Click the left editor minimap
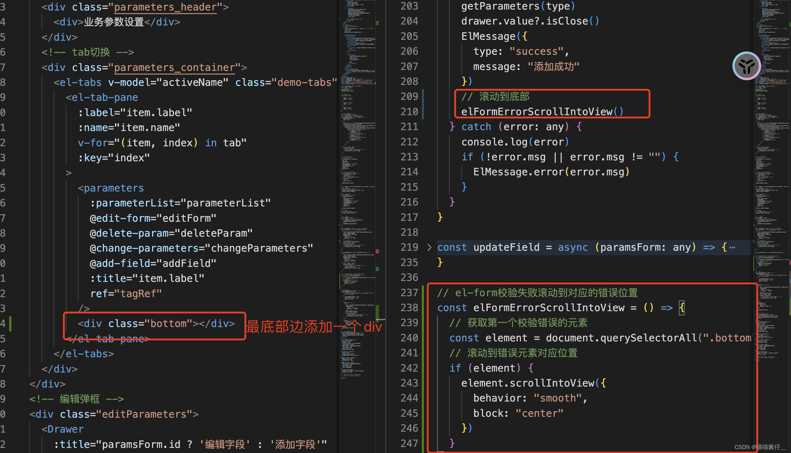This screenshot has width=791, height=453. pyautogui.click(x=358, y=187)
